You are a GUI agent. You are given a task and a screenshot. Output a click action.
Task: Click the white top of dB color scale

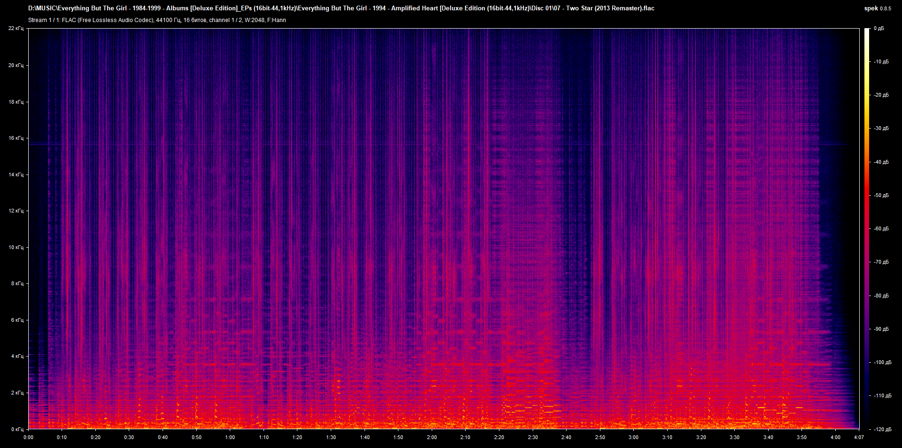coord(867,32)
